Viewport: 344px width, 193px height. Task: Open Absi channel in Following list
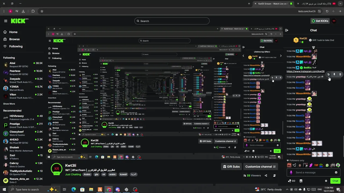23,65
